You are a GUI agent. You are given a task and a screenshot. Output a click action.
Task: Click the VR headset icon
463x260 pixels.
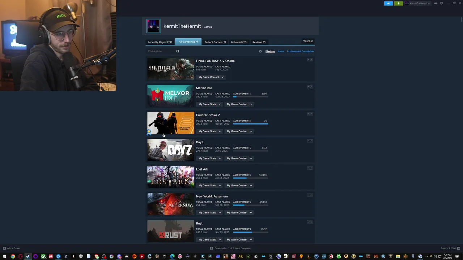tap(436, 3)
